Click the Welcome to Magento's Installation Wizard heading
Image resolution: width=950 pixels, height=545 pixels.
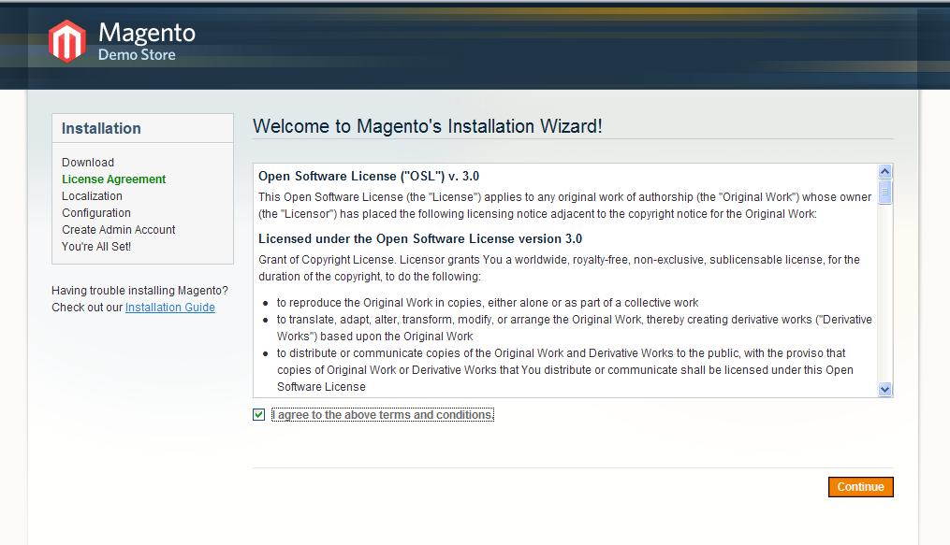(x=428, y=126)
